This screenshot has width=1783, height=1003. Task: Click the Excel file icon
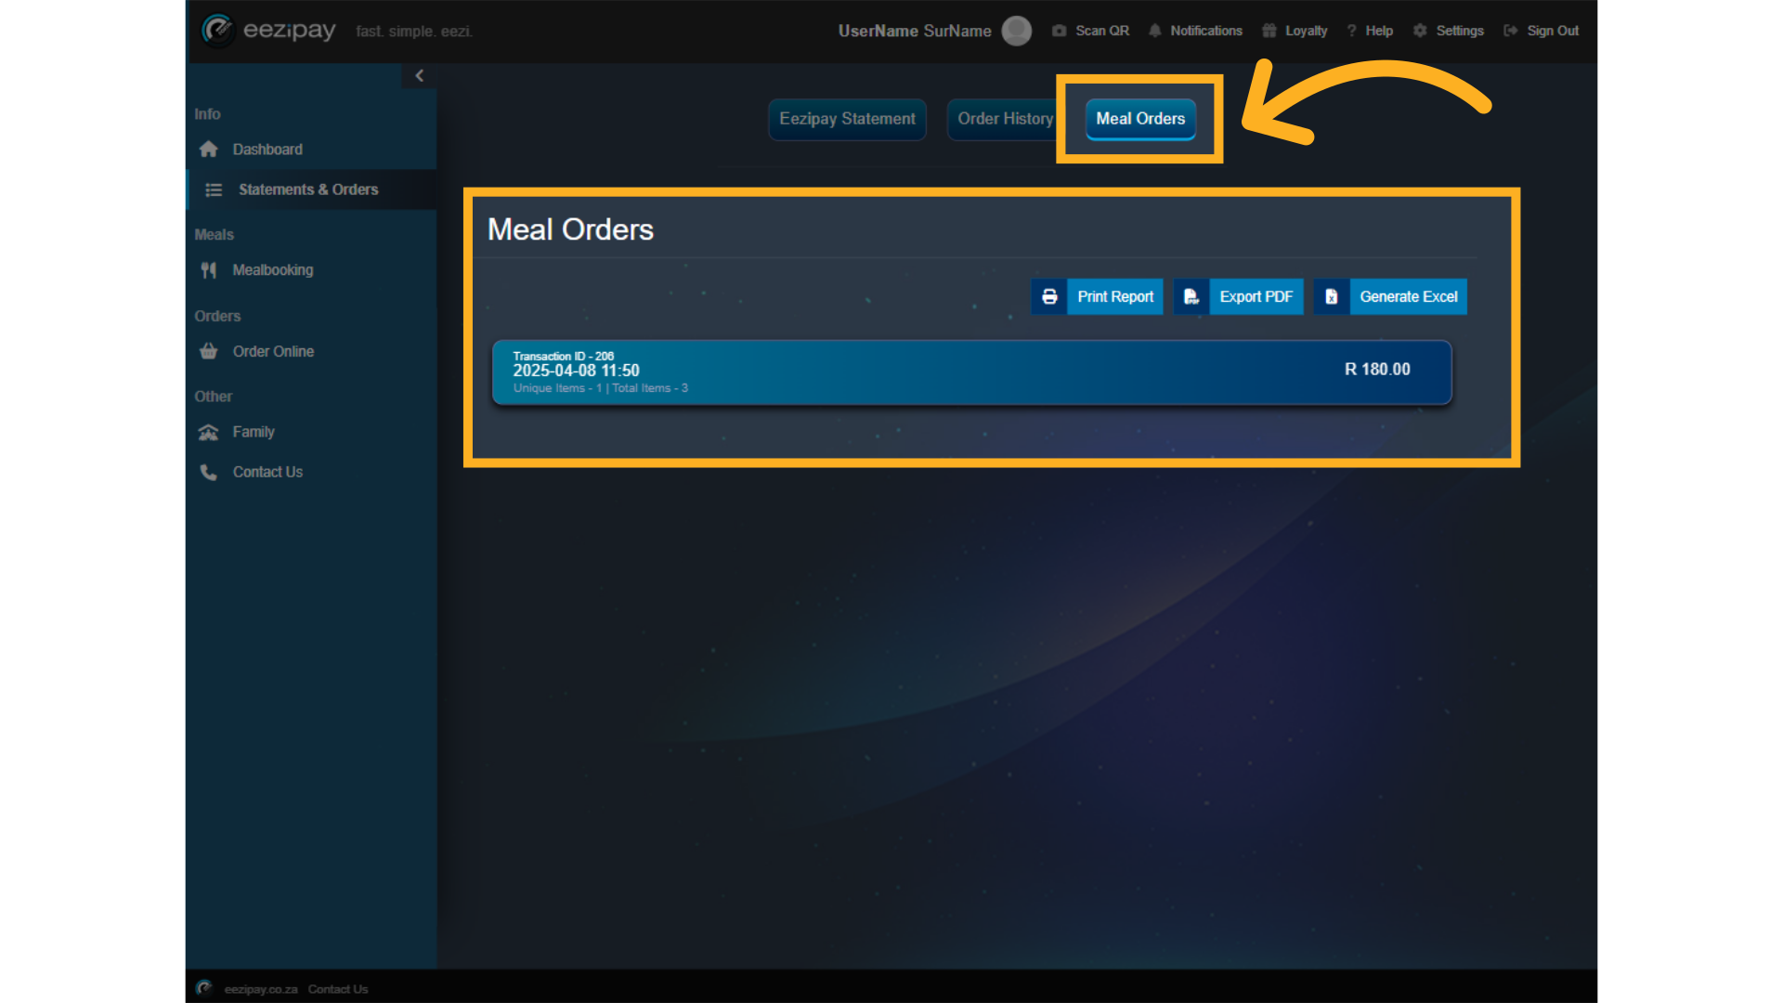(1332, 296)
